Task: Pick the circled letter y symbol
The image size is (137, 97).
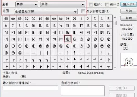Action: (13, 53)
